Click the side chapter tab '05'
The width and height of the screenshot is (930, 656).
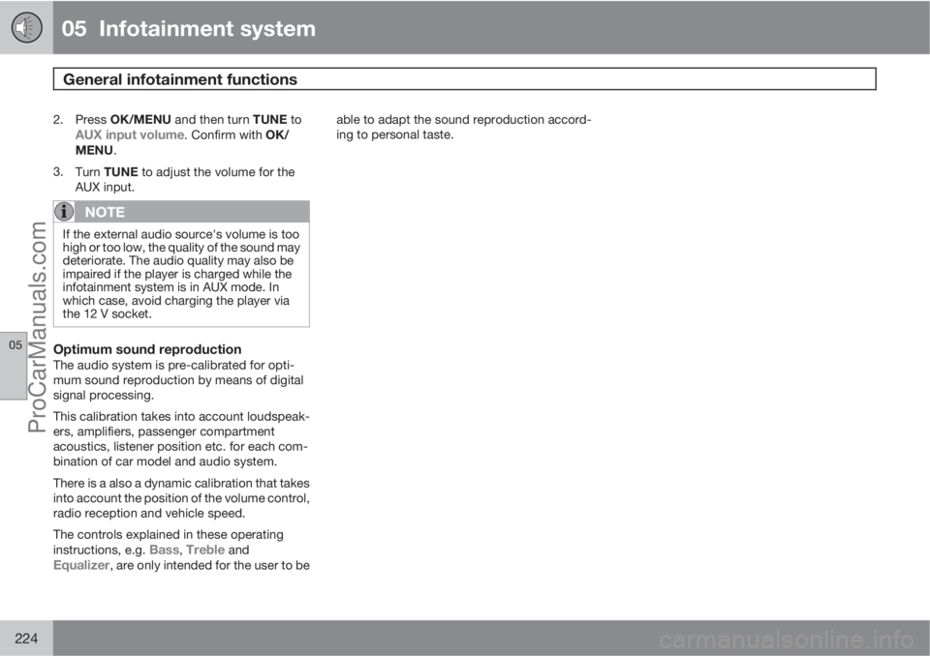[14, 366]
